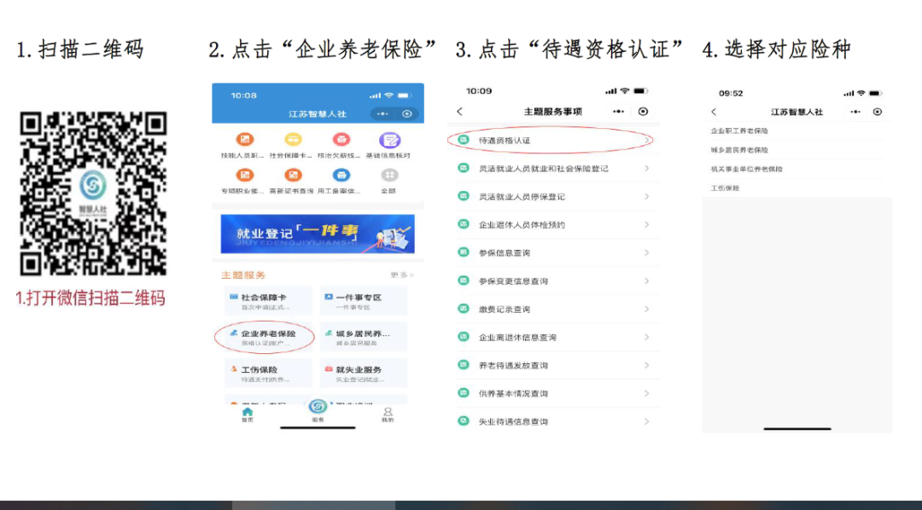Click the green icon beside 参保信息查询
Screen dimensions: 922x510
464,252
